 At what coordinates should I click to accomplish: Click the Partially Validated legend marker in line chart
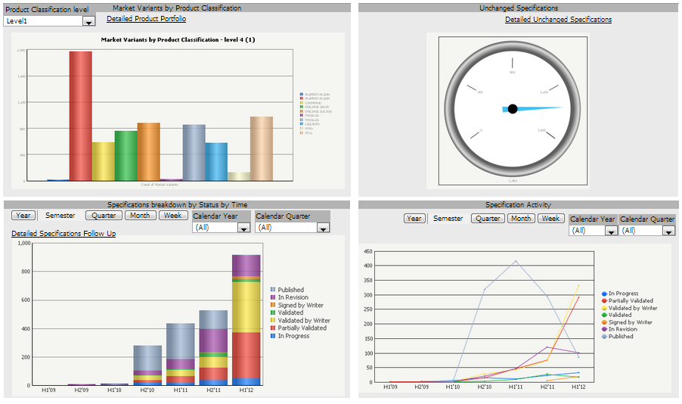tap(604, 301)
